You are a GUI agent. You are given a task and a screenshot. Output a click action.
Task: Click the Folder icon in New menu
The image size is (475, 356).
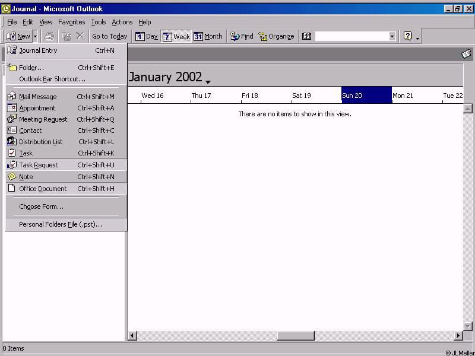coord(12,67)
